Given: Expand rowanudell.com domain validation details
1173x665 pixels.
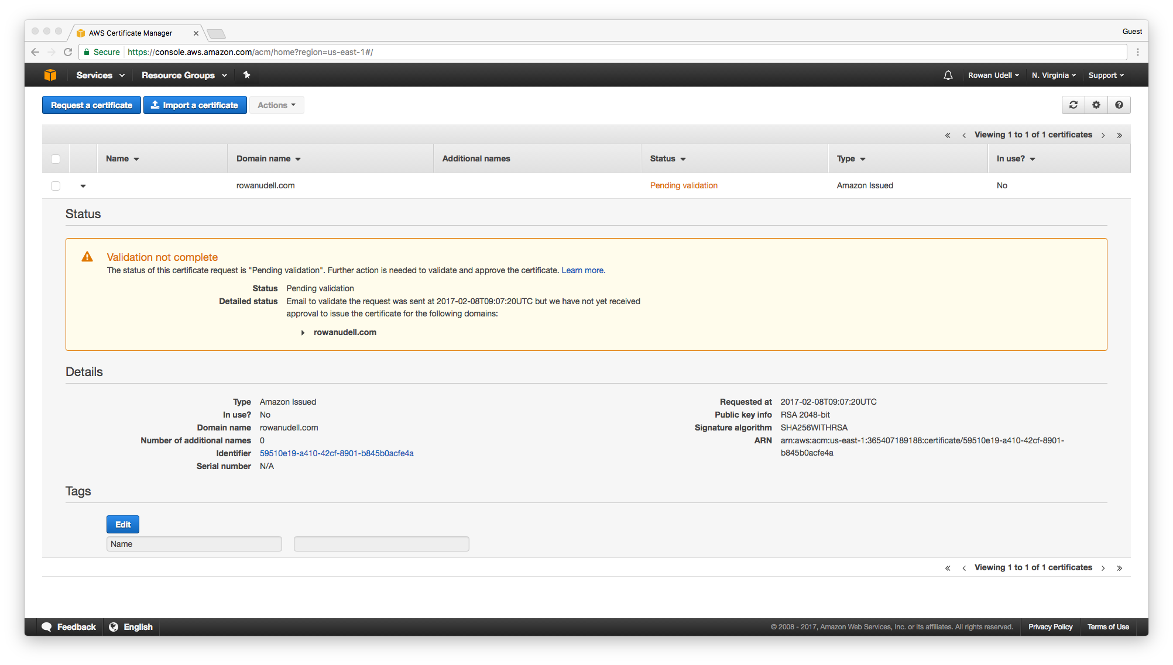Looking at the screenshot, I should click(x=303, y=333).
